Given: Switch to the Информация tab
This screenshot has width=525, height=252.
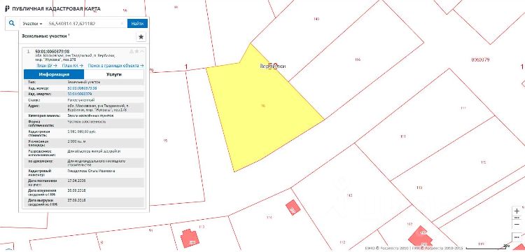Looking at the screenshot, I should pyautogui.click(x=54, y=74).
